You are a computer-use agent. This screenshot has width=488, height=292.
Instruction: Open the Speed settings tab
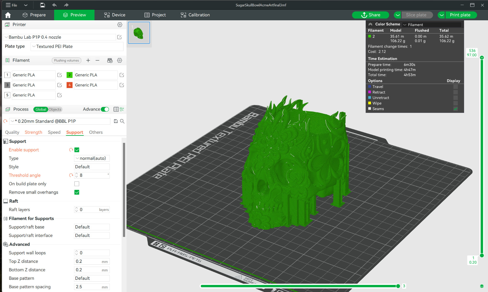coord(54,132)
